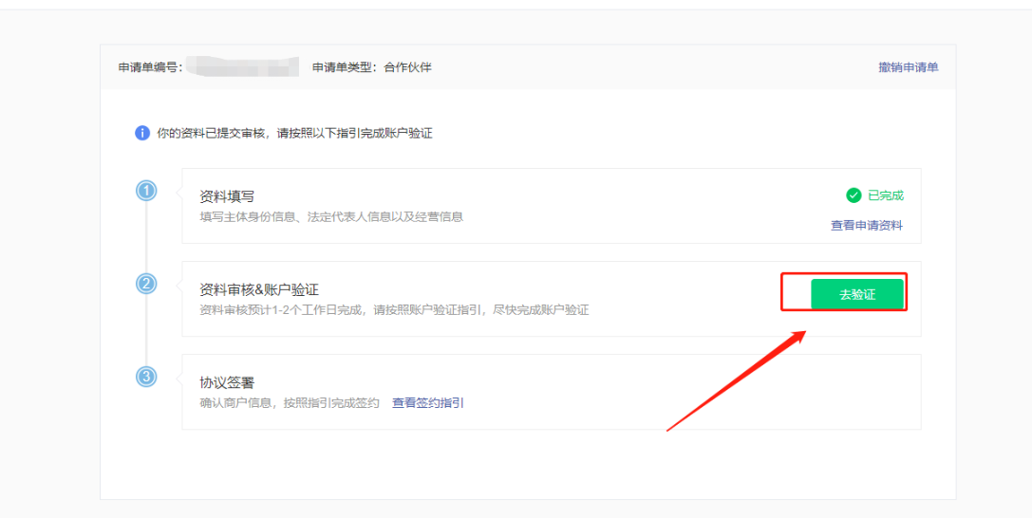
Task: Click the green completed checkmark icon
Action: [854, 195]
